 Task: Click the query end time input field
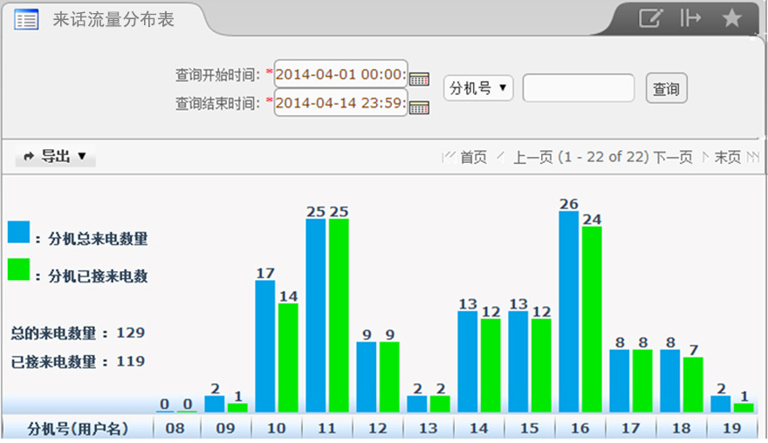pyautogui.click(x=340, y=104)
